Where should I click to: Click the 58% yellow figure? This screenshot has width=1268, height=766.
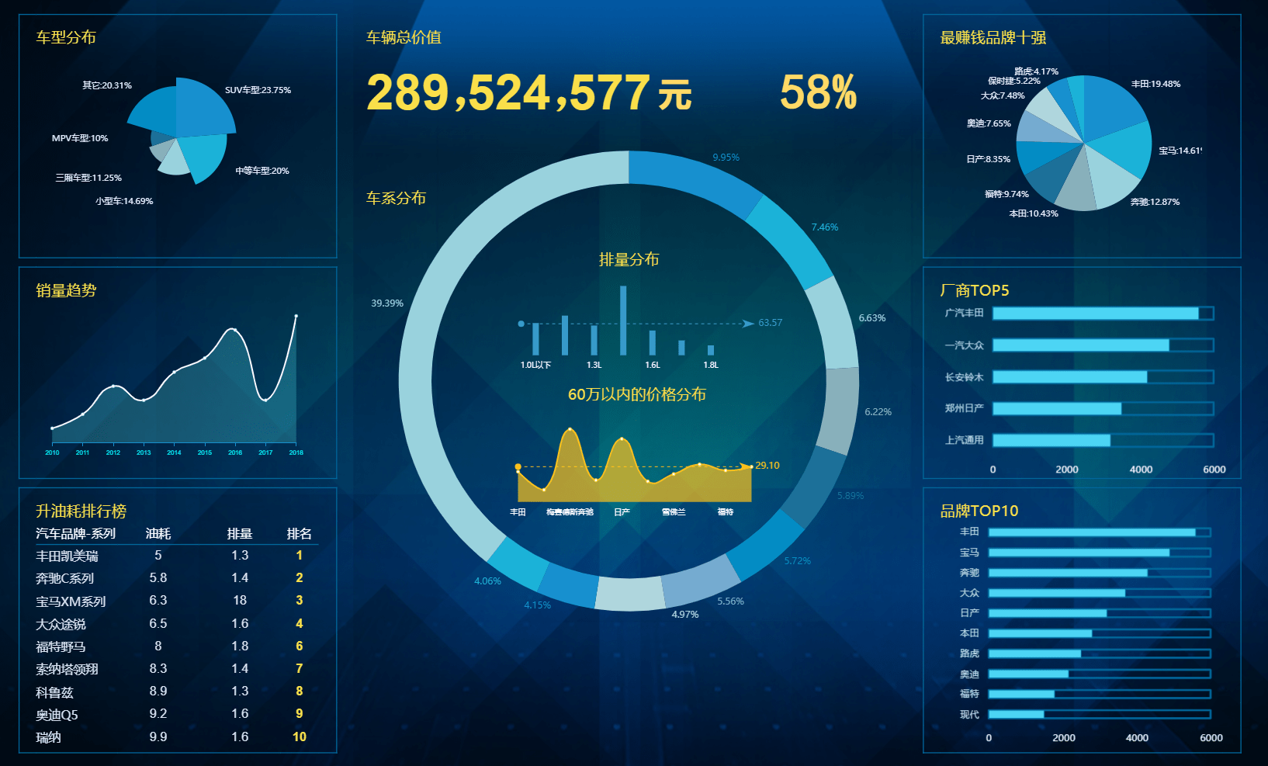818,92
